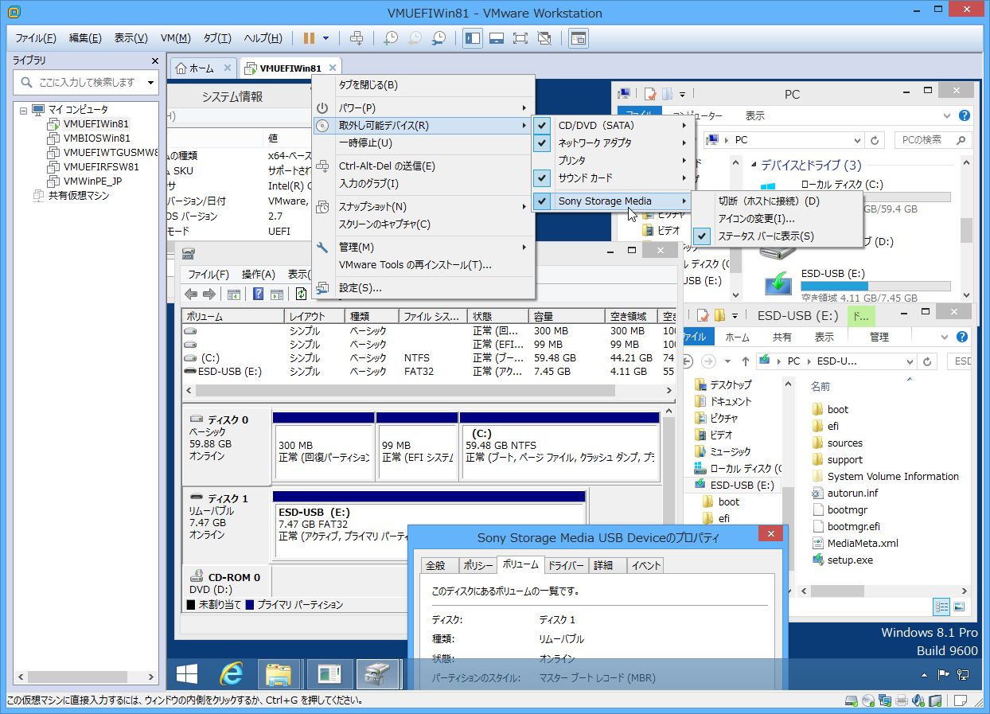
Task: Click the printer status bar icon
Action: point(901,700)
